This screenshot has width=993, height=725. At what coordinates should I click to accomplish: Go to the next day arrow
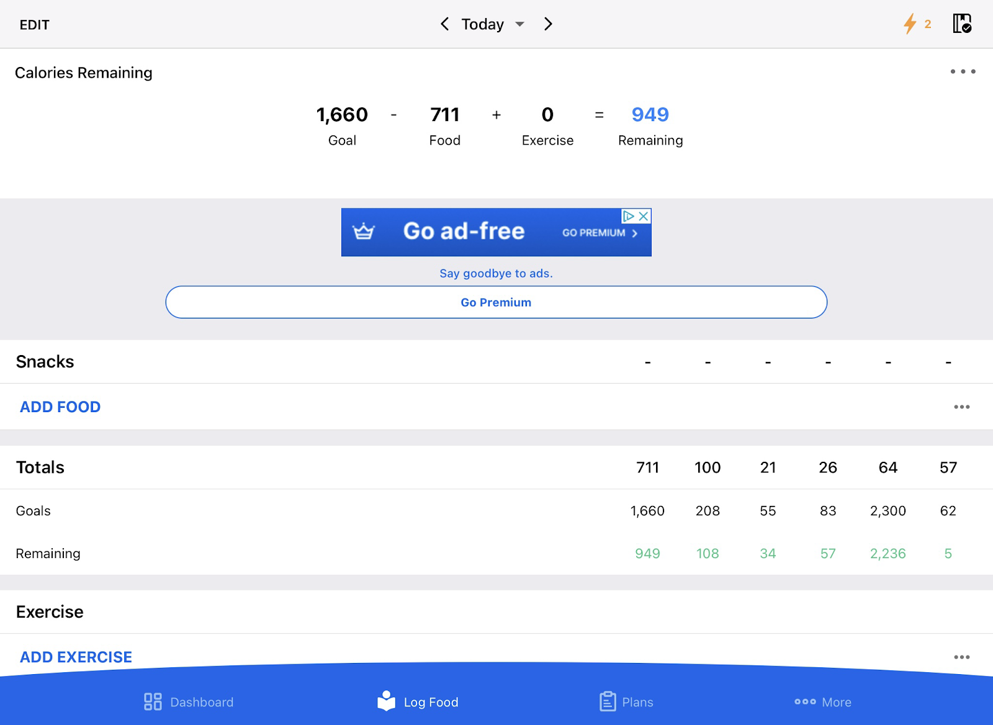pos(548,24)
